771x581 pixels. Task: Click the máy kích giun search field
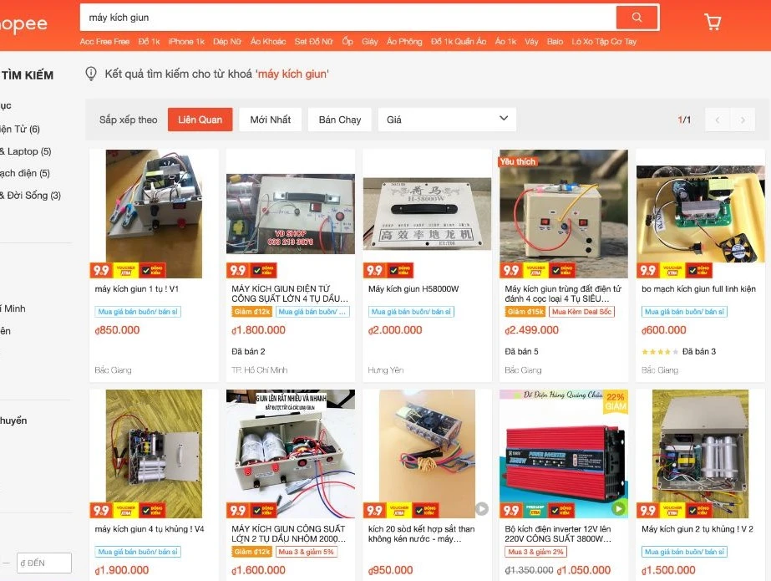347,18
